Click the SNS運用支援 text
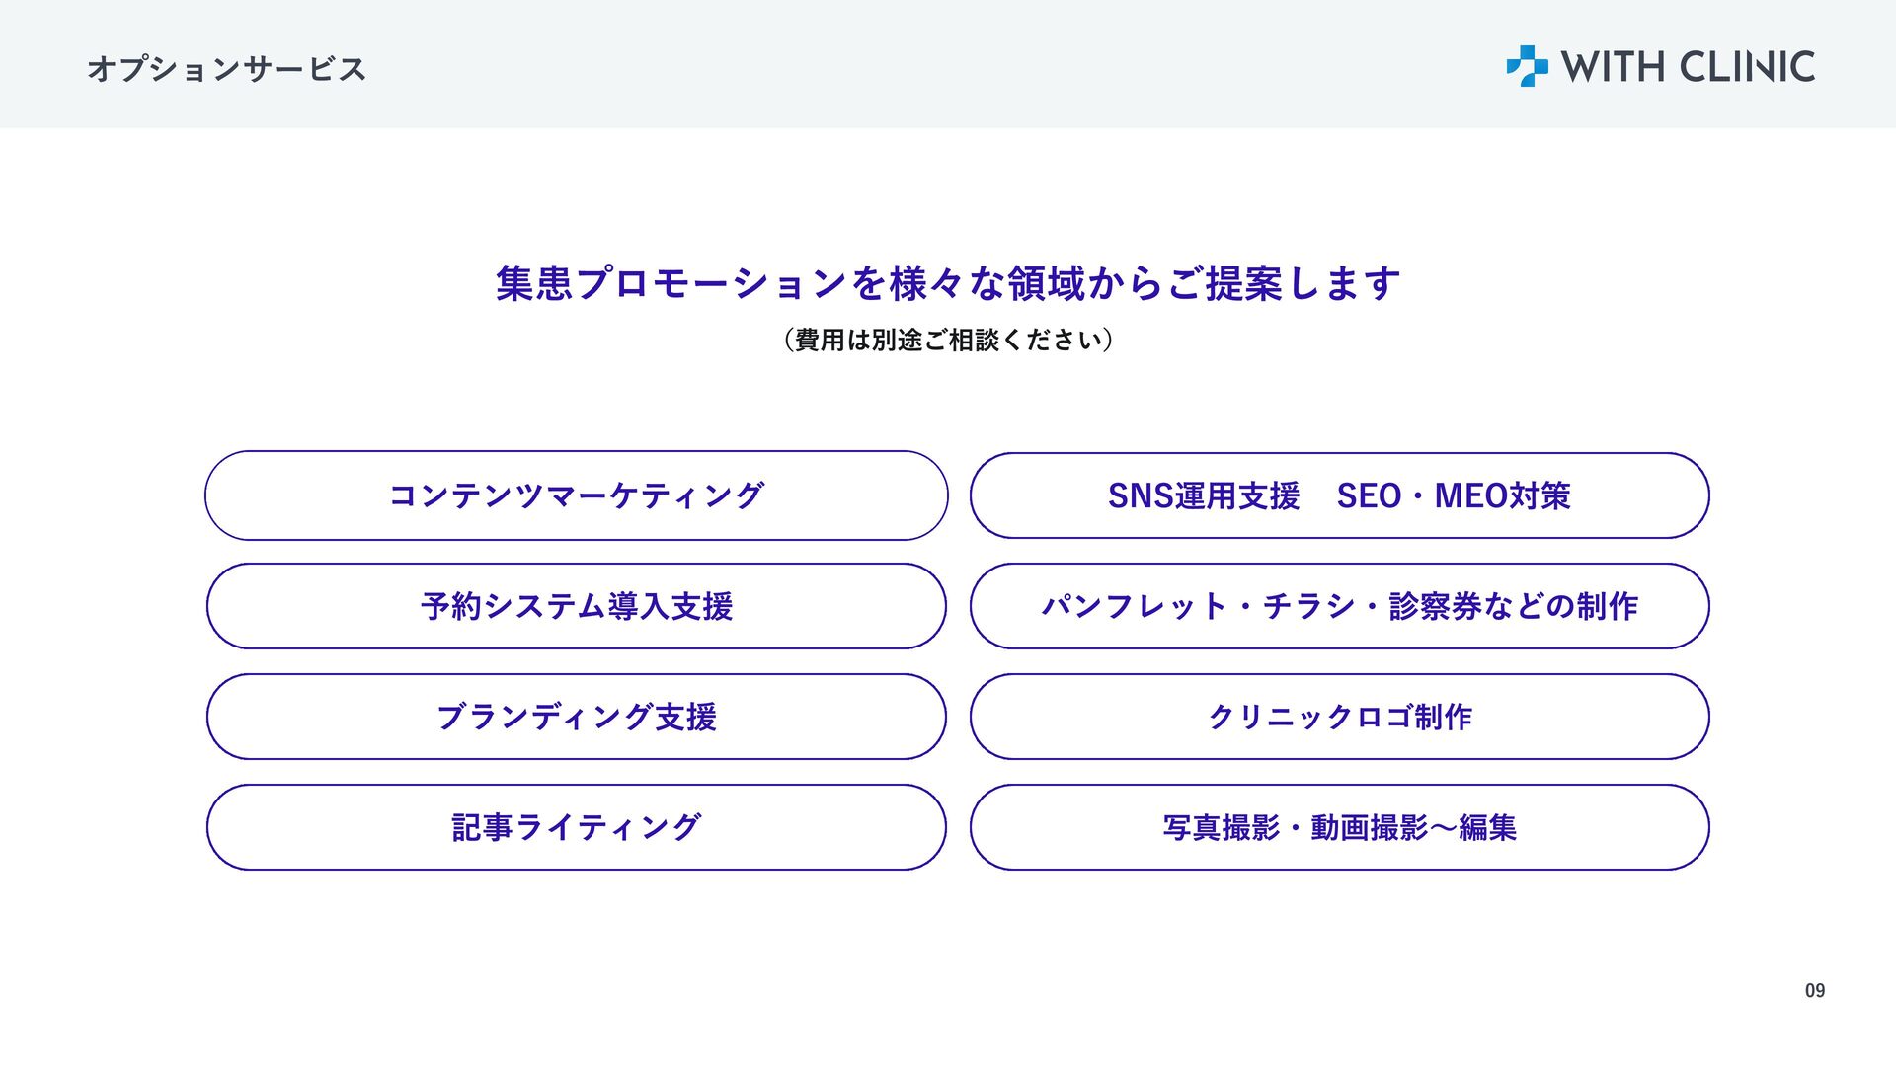Viewport: 1896px width, 1066px height. pyautogui.click(x=1204, y=495)
